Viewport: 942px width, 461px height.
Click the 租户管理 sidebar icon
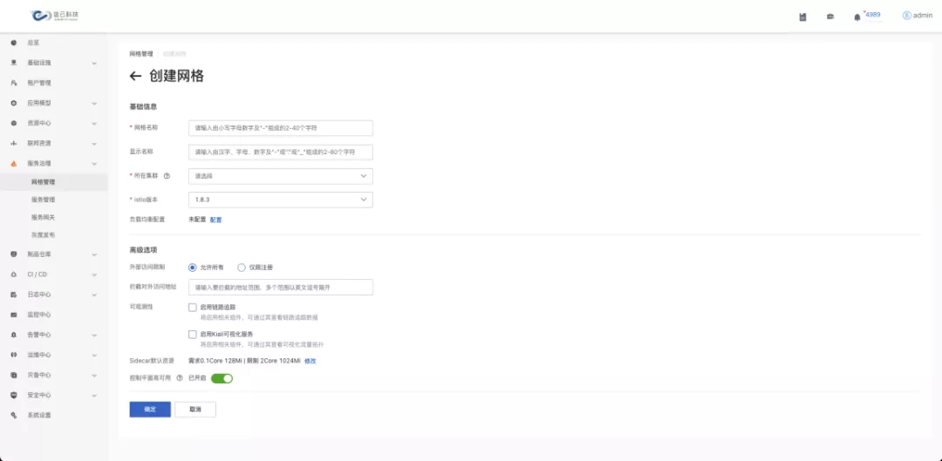13,83
